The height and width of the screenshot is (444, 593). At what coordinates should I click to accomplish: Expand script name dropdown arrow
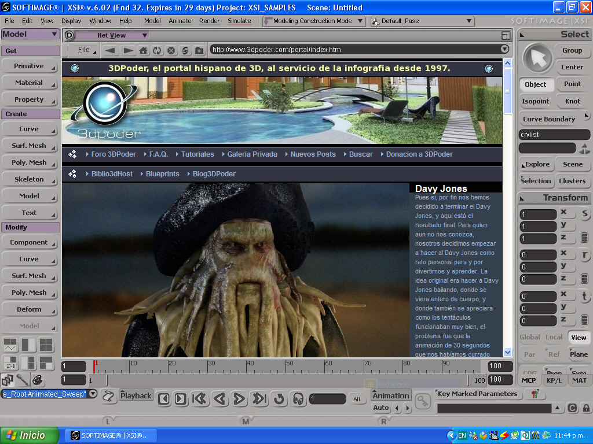point(93,394)
